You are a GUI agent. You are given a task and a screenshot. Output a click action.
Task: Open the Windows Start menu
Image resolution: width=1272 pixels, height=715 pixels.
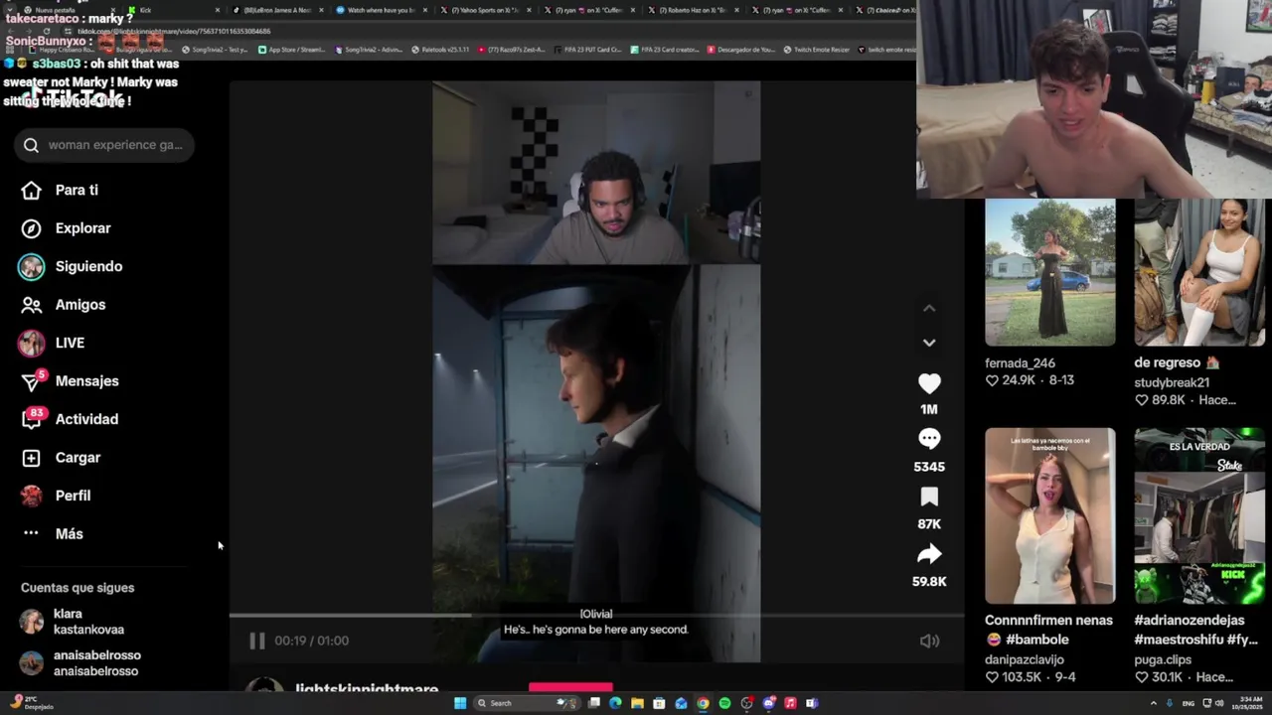pos(460,703)
